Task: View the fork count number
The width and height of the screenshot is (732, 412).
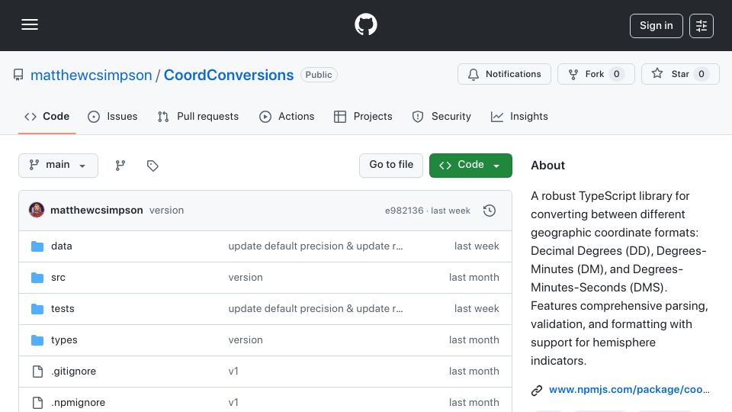Action: (x=616, y=74)
